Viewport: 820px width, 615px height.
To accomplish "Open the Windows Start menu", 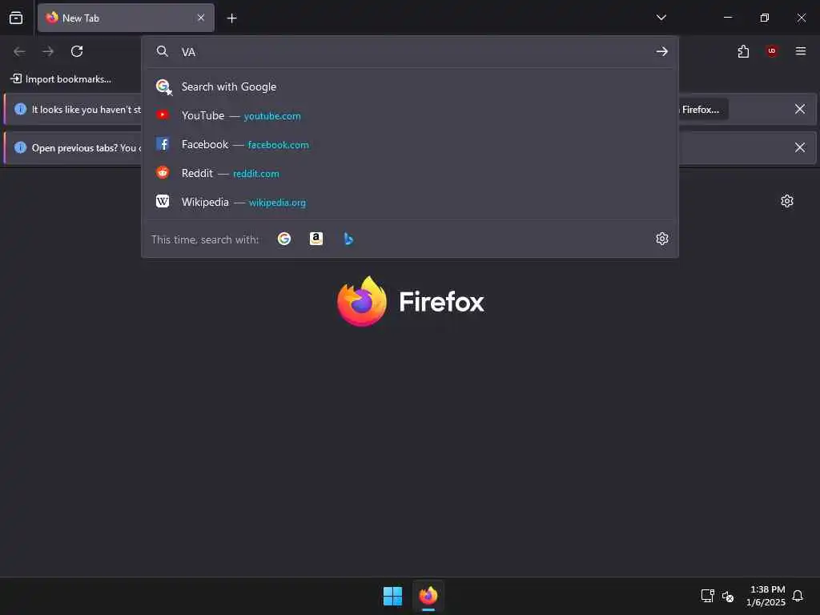I will coord(392,596).
